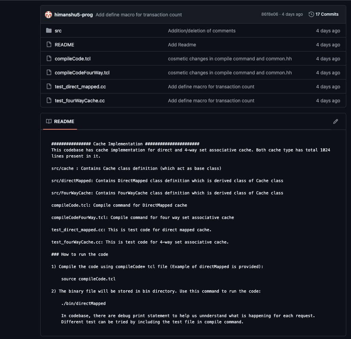
Task: Select the README tab
Action: coord(60,121)
